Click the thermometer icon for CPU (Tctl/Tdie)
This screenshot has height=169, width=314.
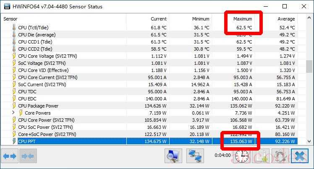[x=14, y=28]
